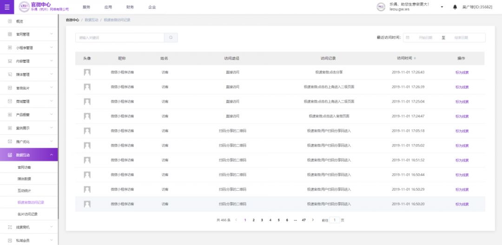This screenshot has width=502, height=245.
Task: Click the 概览 sidebar icon
Action: pos(10,21)
